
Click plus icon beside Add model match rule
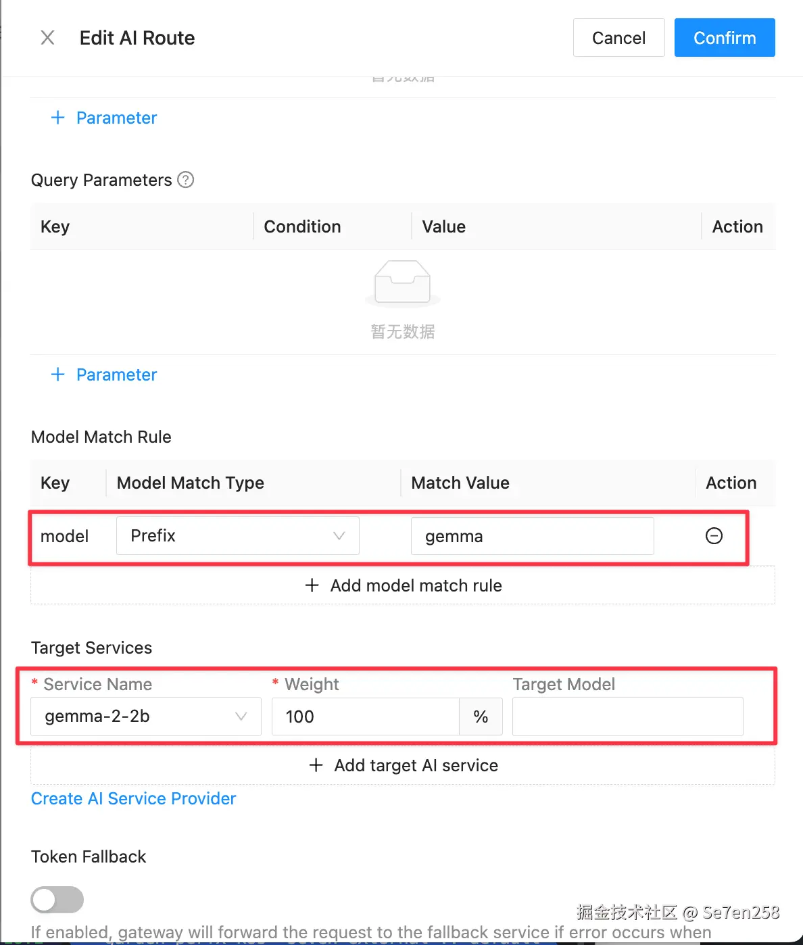click(x=312, y=585)
